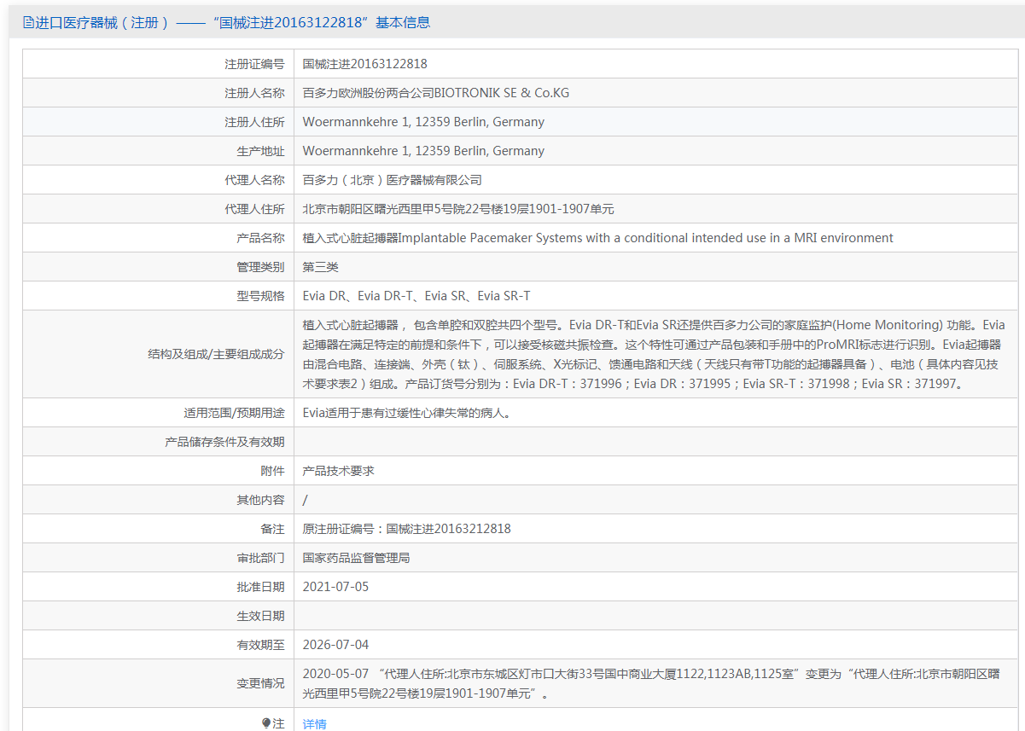The height and width of the screenshot is (731, 1025).
Task: Click the 审批部门 label
Action: (x=260, y=558)
